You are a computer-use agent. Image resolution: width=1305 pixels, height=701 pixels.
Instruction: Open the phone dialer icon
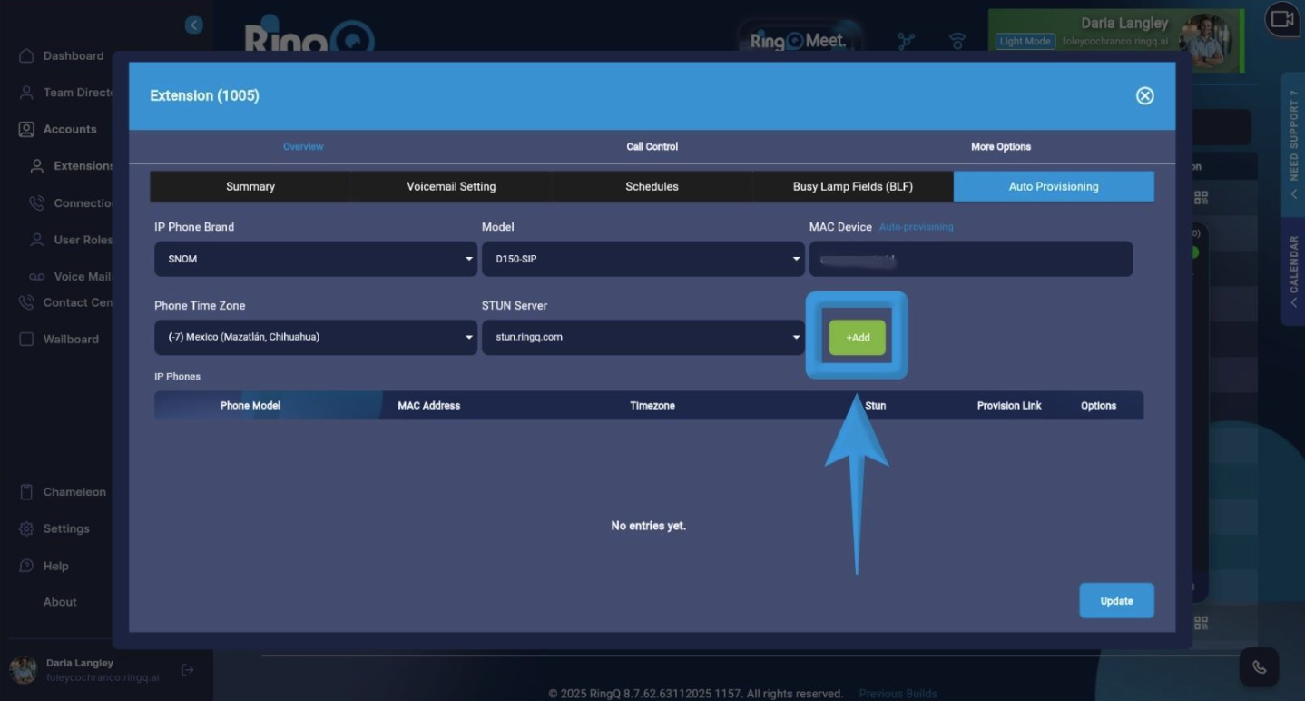coord(1259,667)
